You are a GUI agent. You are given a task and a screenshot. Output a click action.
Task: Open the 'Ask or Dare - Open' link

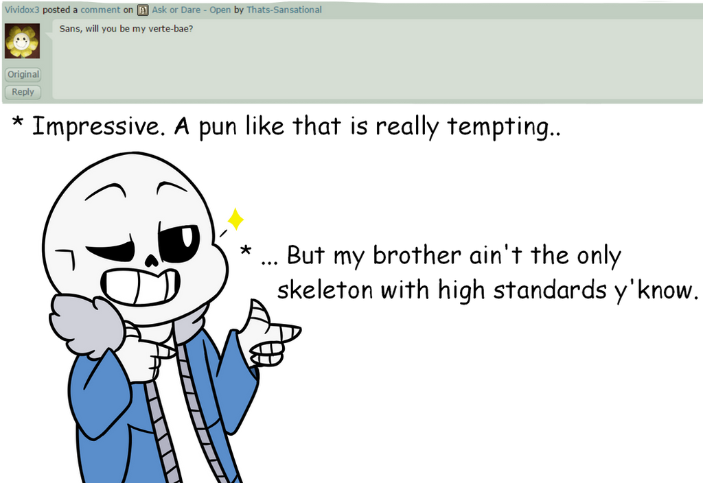pyautogui.click(x=191, y=10)
